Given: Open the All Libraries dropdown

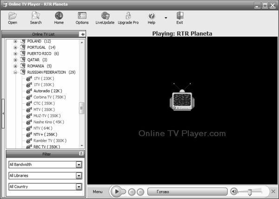Looking at the screenshot, I should click(79, 176).
